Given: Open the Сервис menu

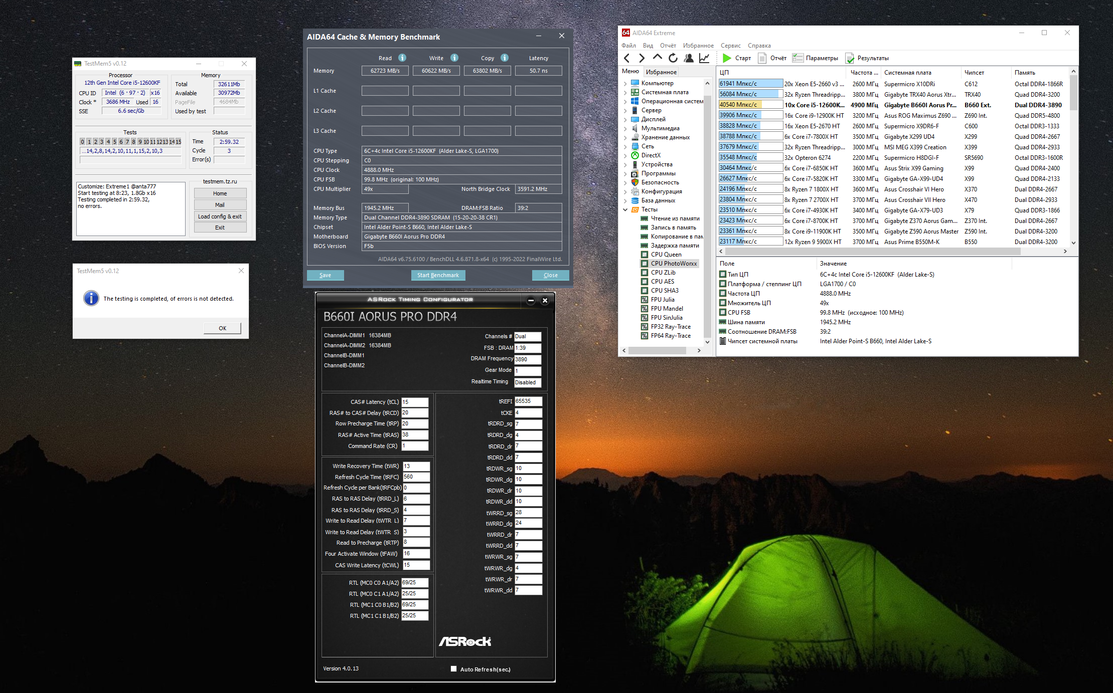Looking at the screenshot, I should (x=730, y=46).
